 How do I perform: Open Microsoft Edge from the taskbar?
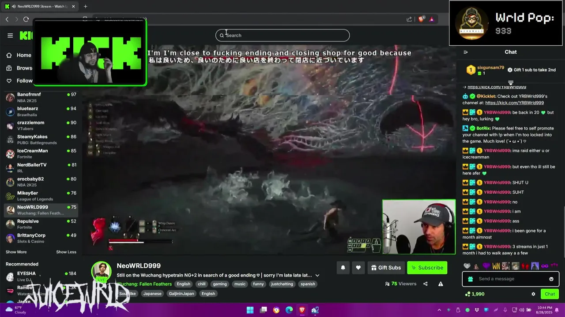[289, 310]
